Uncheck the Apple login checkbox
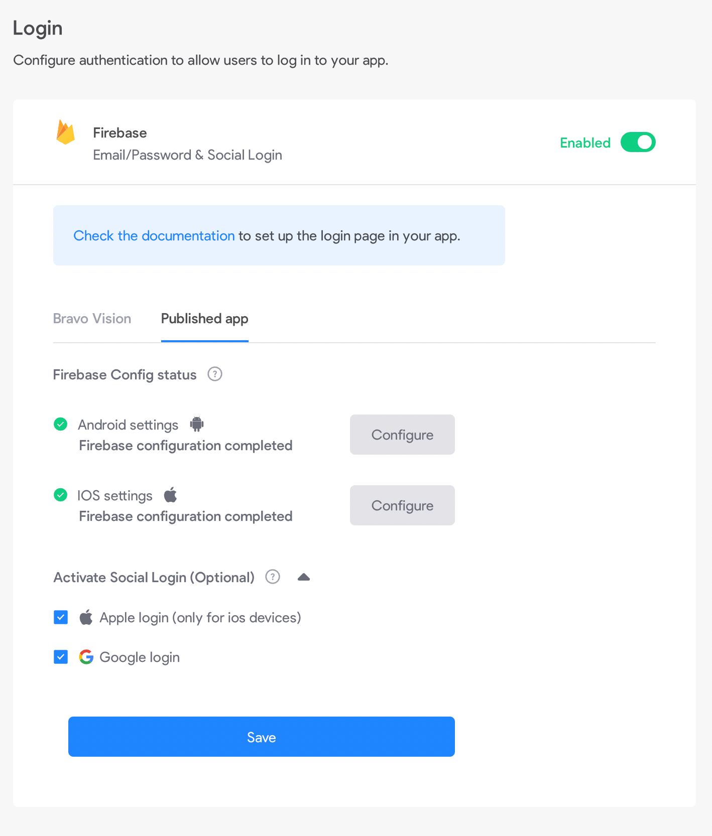 [61, 617]
